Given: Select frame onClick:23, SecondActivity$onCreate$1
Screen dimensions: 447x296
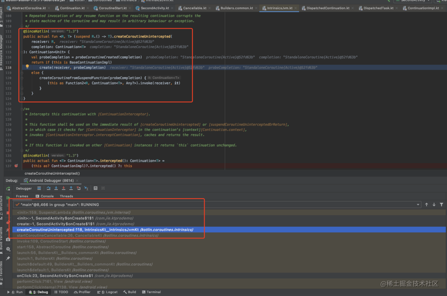Looking at the screenshot, I should coord(229,276).
